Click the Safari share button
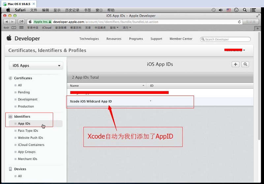 (x=21, y=22)
